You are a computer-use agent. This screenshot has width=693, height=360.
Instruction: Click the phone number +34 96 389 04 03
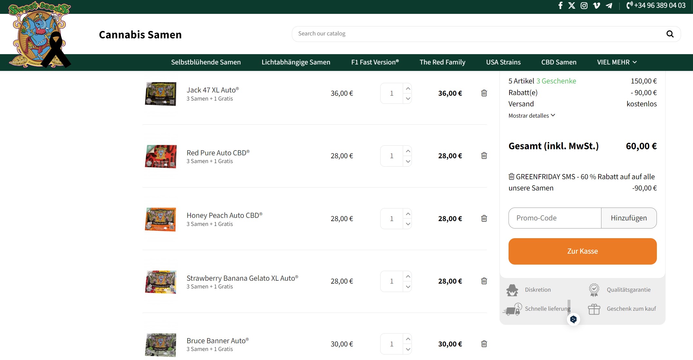656,5
